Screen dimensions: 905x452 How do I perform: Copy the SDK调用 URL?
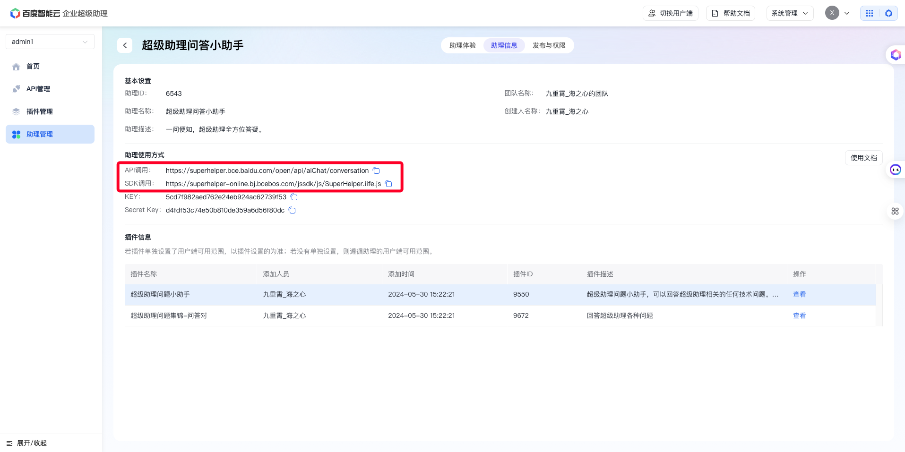coord(388,184)
